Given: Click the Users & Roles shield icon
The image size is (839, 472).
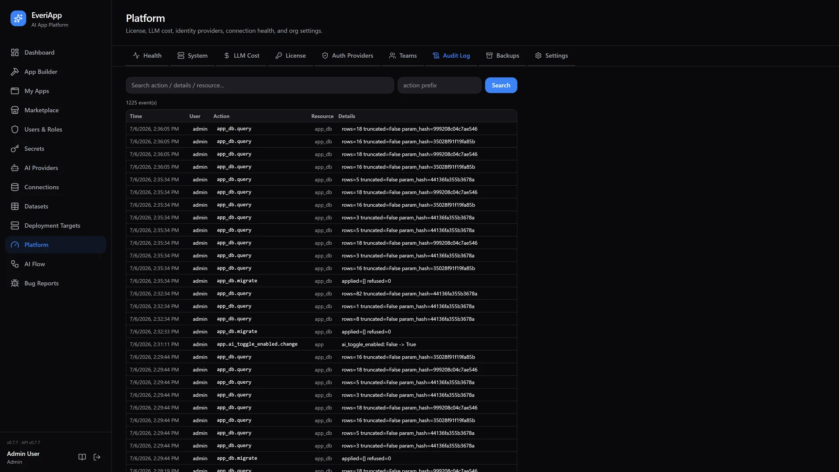Looking at the screenshot, I should 15,129.
